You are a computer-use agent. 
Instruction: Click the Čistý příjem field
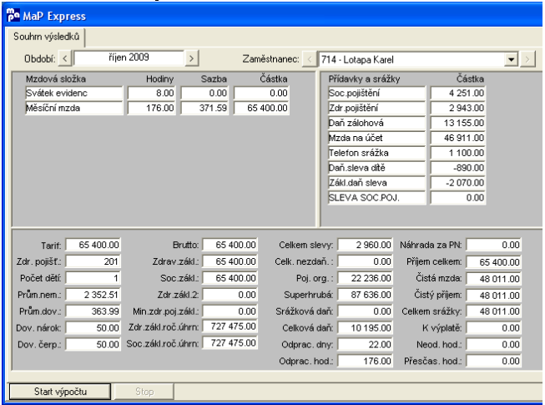(493, 296)
